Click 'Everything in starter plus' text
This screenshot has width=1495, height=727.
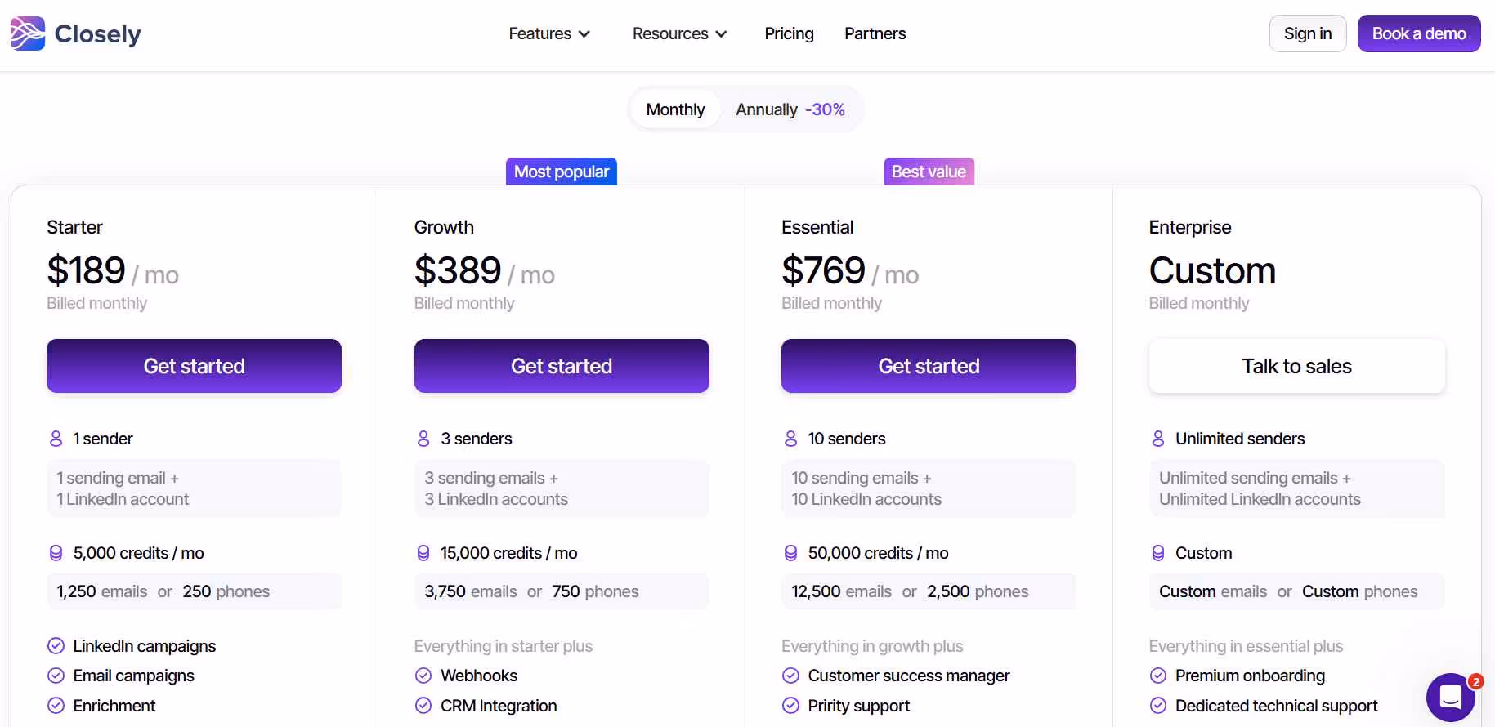(x=504, y=646)
